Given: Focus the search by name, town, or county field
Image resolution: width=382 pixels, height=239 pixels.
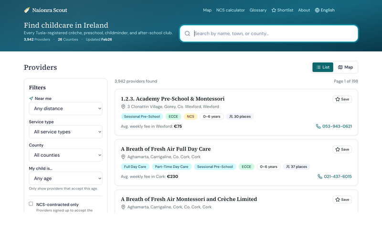Looking at the screenshot, I should tap(269, 33).
